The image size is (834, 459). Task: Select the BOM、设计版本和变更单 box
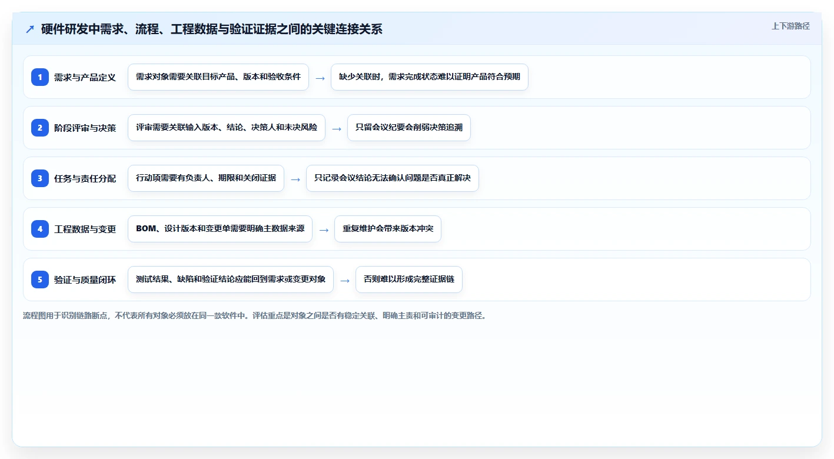220,229
